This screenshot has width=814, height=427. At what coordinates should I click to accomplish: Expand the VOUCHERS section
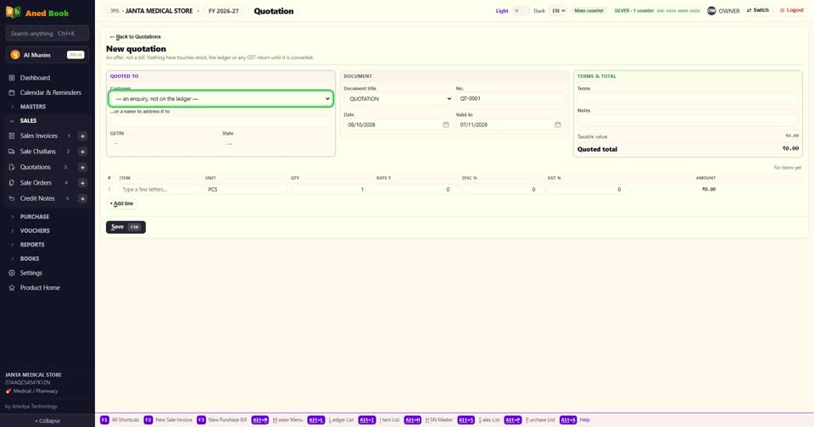pyautogui.click(x=35, y=230)
